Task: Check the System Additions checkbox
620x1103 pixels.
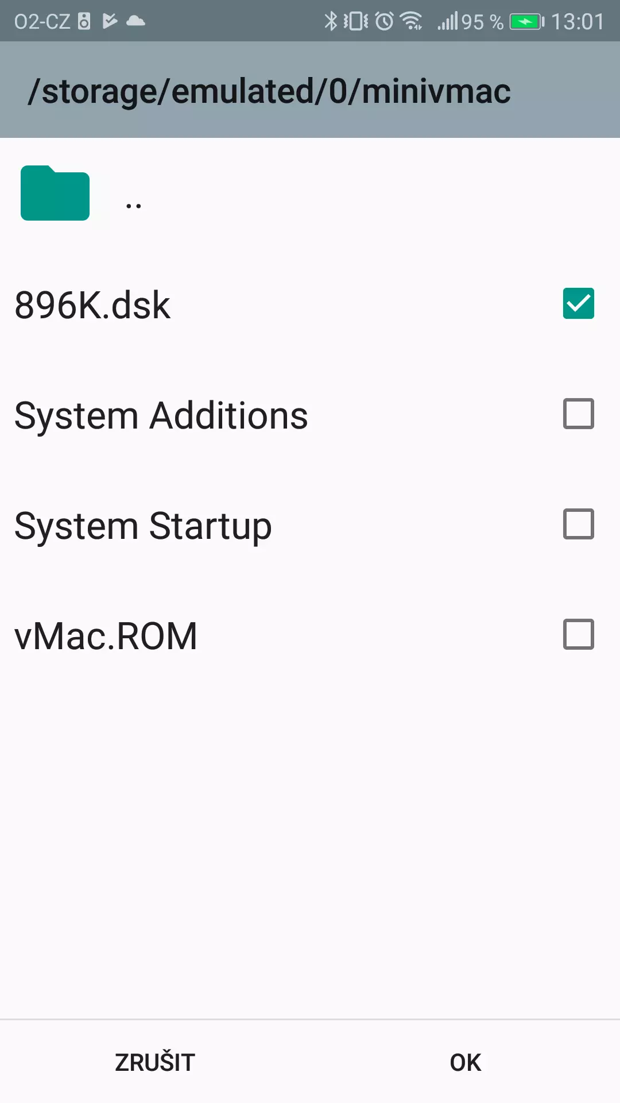Action: click(579, 414)
